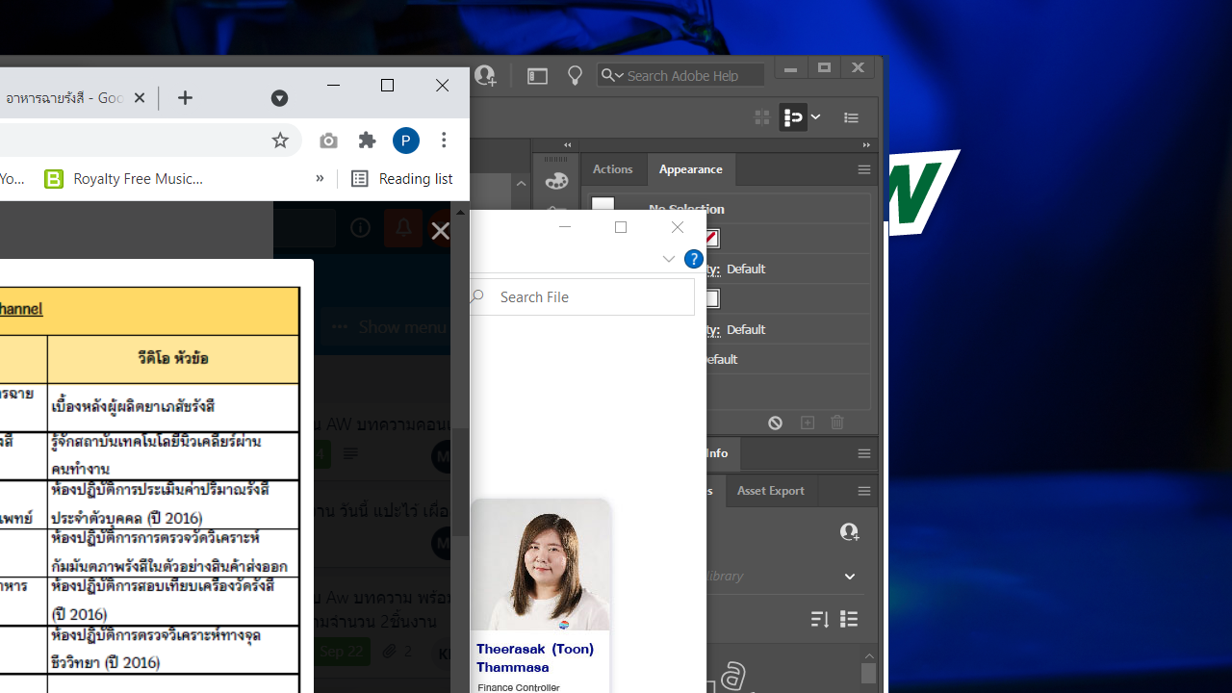The width and height of the screenshot is (1232, 693).
Task: Close the Chrome tab with the Thai title
Action: click(x=140, y=98)
